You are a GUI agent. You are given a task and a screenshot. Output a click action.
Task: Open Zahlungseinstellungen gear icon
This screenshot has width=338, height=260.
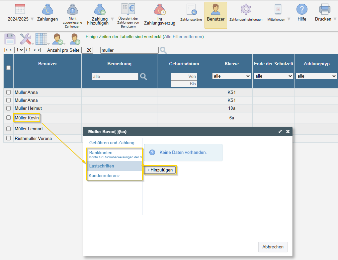tap(246, 9)
